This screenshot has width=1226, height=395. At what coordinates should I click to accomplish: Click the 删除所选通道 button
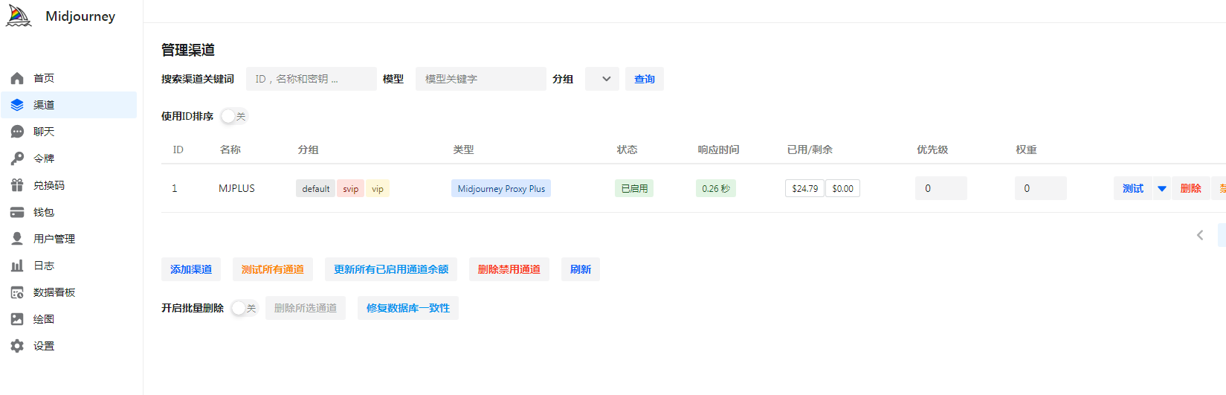(306, 308)
